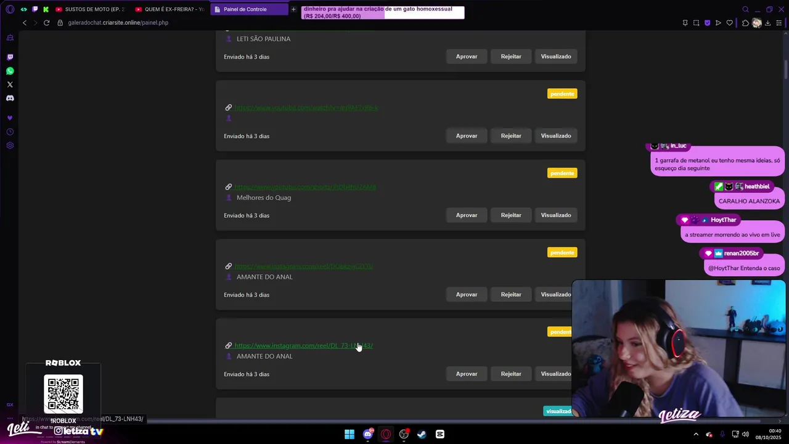Open a new tab with plus button
The height and width of the screenshot is (444, 789).
(x=293, y=9)
